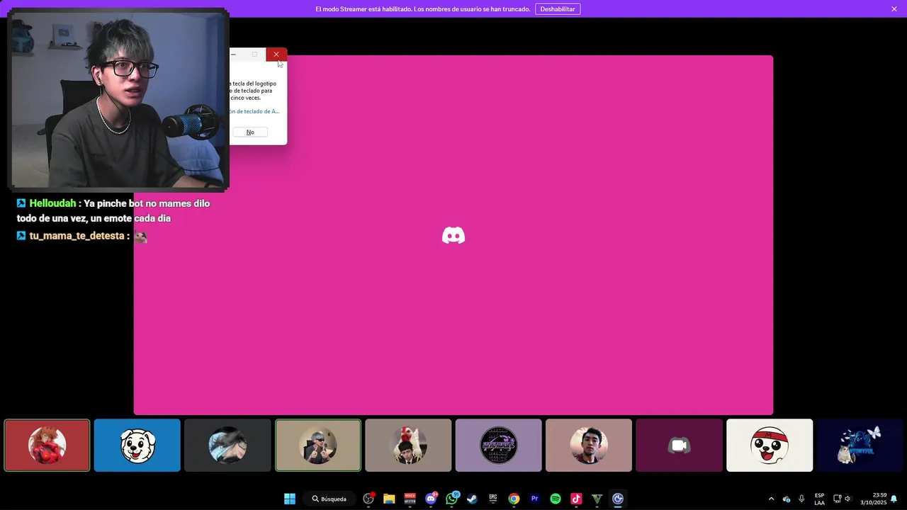
Task: Click the No button in the dialog
Action: pyautogui.click(x=250, y=132)
